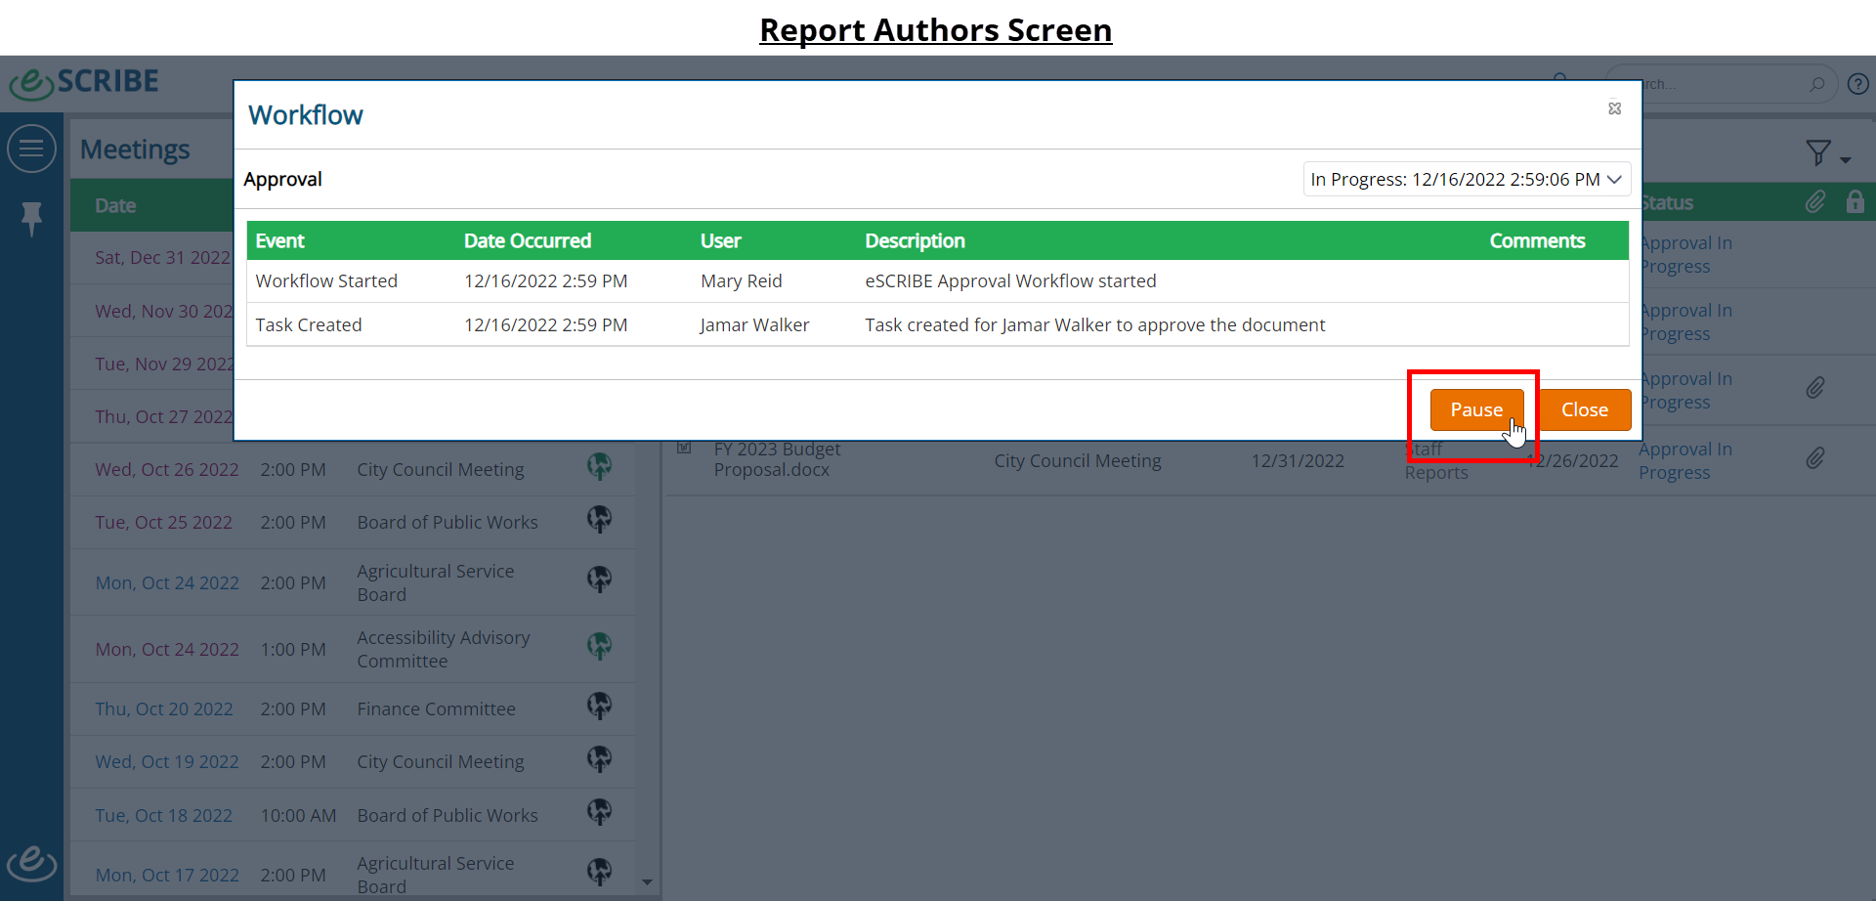Click the Close button in Workflow dialog

click(x=1585, y=409)
